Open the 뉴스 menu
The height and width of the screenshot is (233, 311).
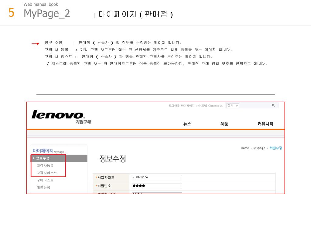(x=187, y=124)
